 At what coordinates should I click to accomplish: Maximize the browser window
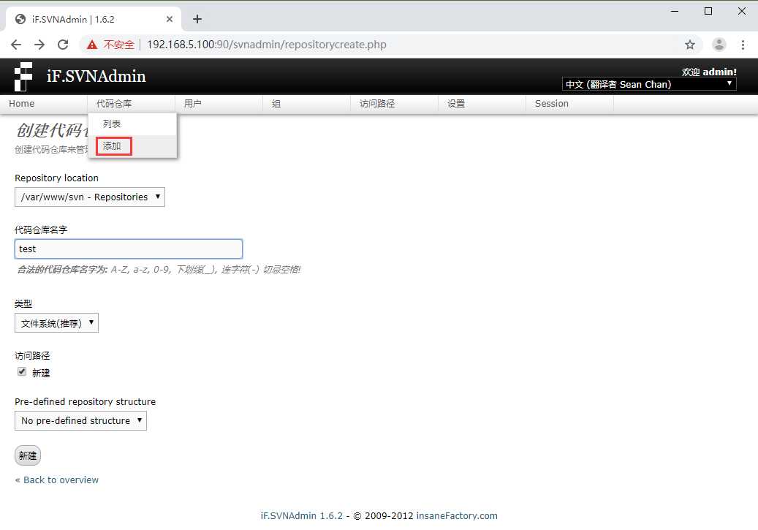coord(708,11)
